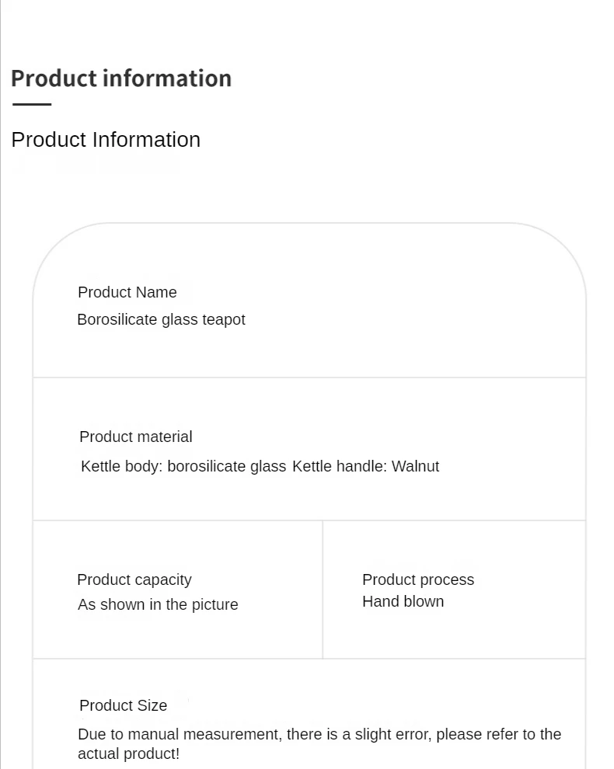Select the "Product material" label
Screen dimensions: 614x769
click(x=136, y=437)
